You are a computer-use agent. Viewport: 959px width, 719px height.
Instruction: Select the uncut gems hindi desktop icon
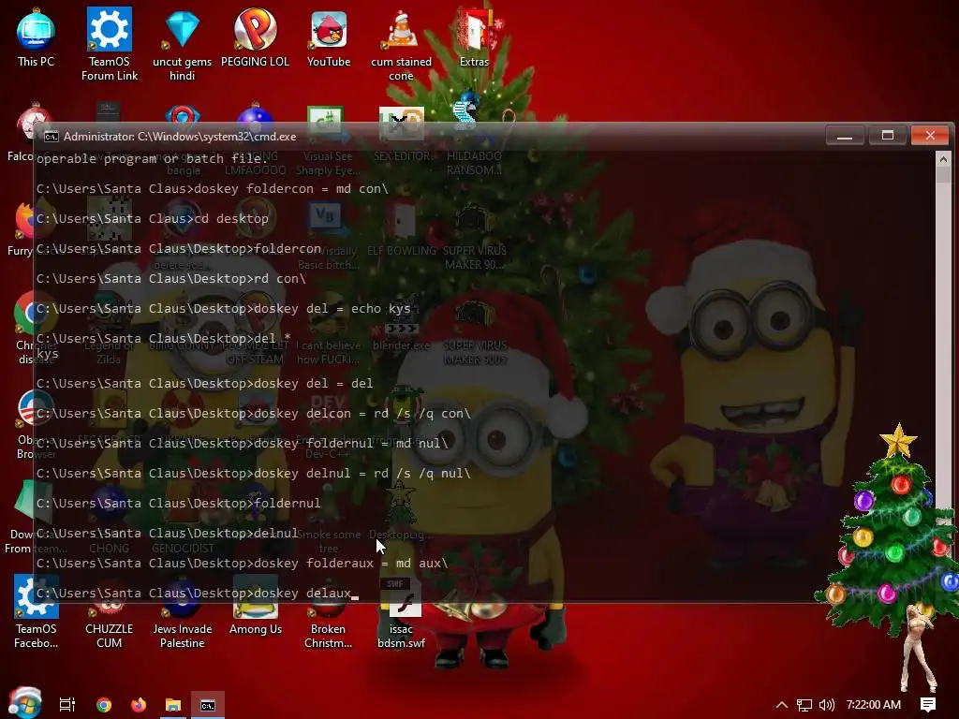point(182,44)
